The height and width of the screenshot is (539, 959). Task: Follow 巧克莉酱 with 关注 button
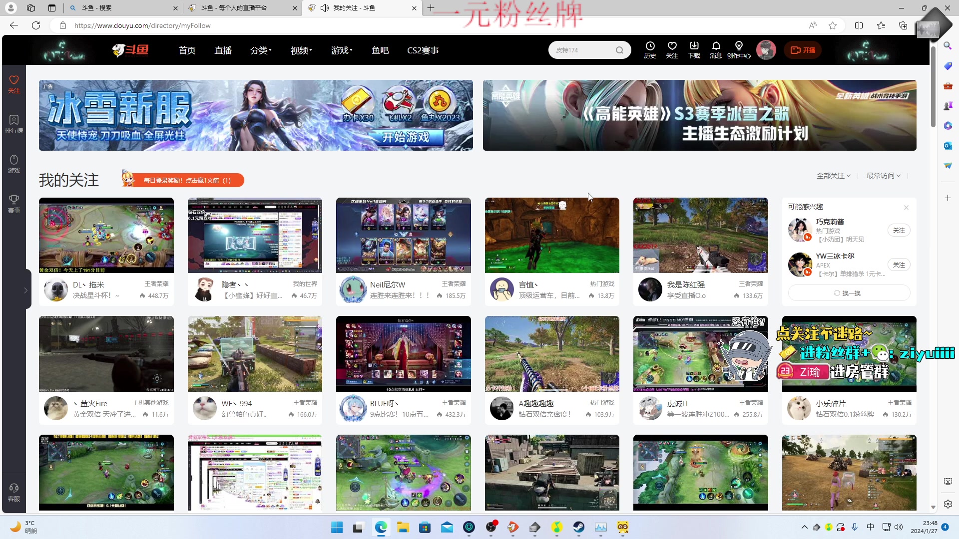click(899, 231)
